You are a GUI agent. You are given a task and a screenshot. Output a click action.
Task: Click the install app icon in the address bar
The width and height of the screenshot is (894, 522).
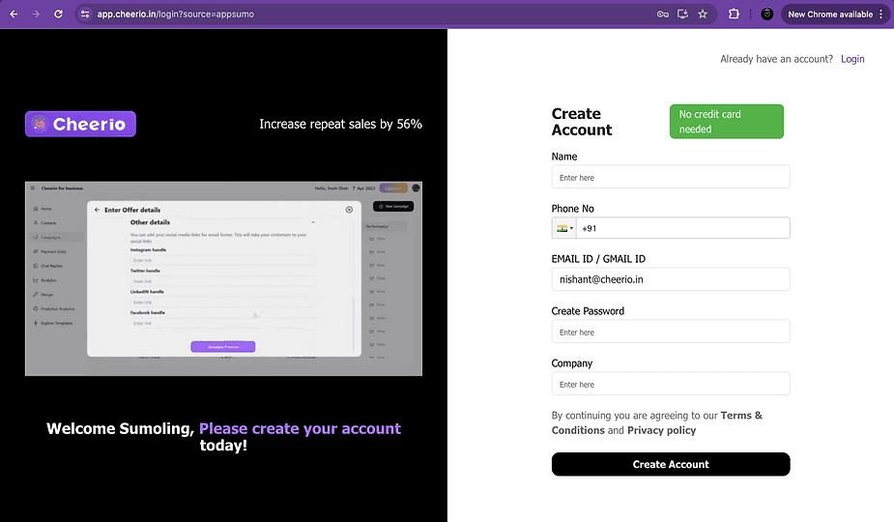[682, 14]
